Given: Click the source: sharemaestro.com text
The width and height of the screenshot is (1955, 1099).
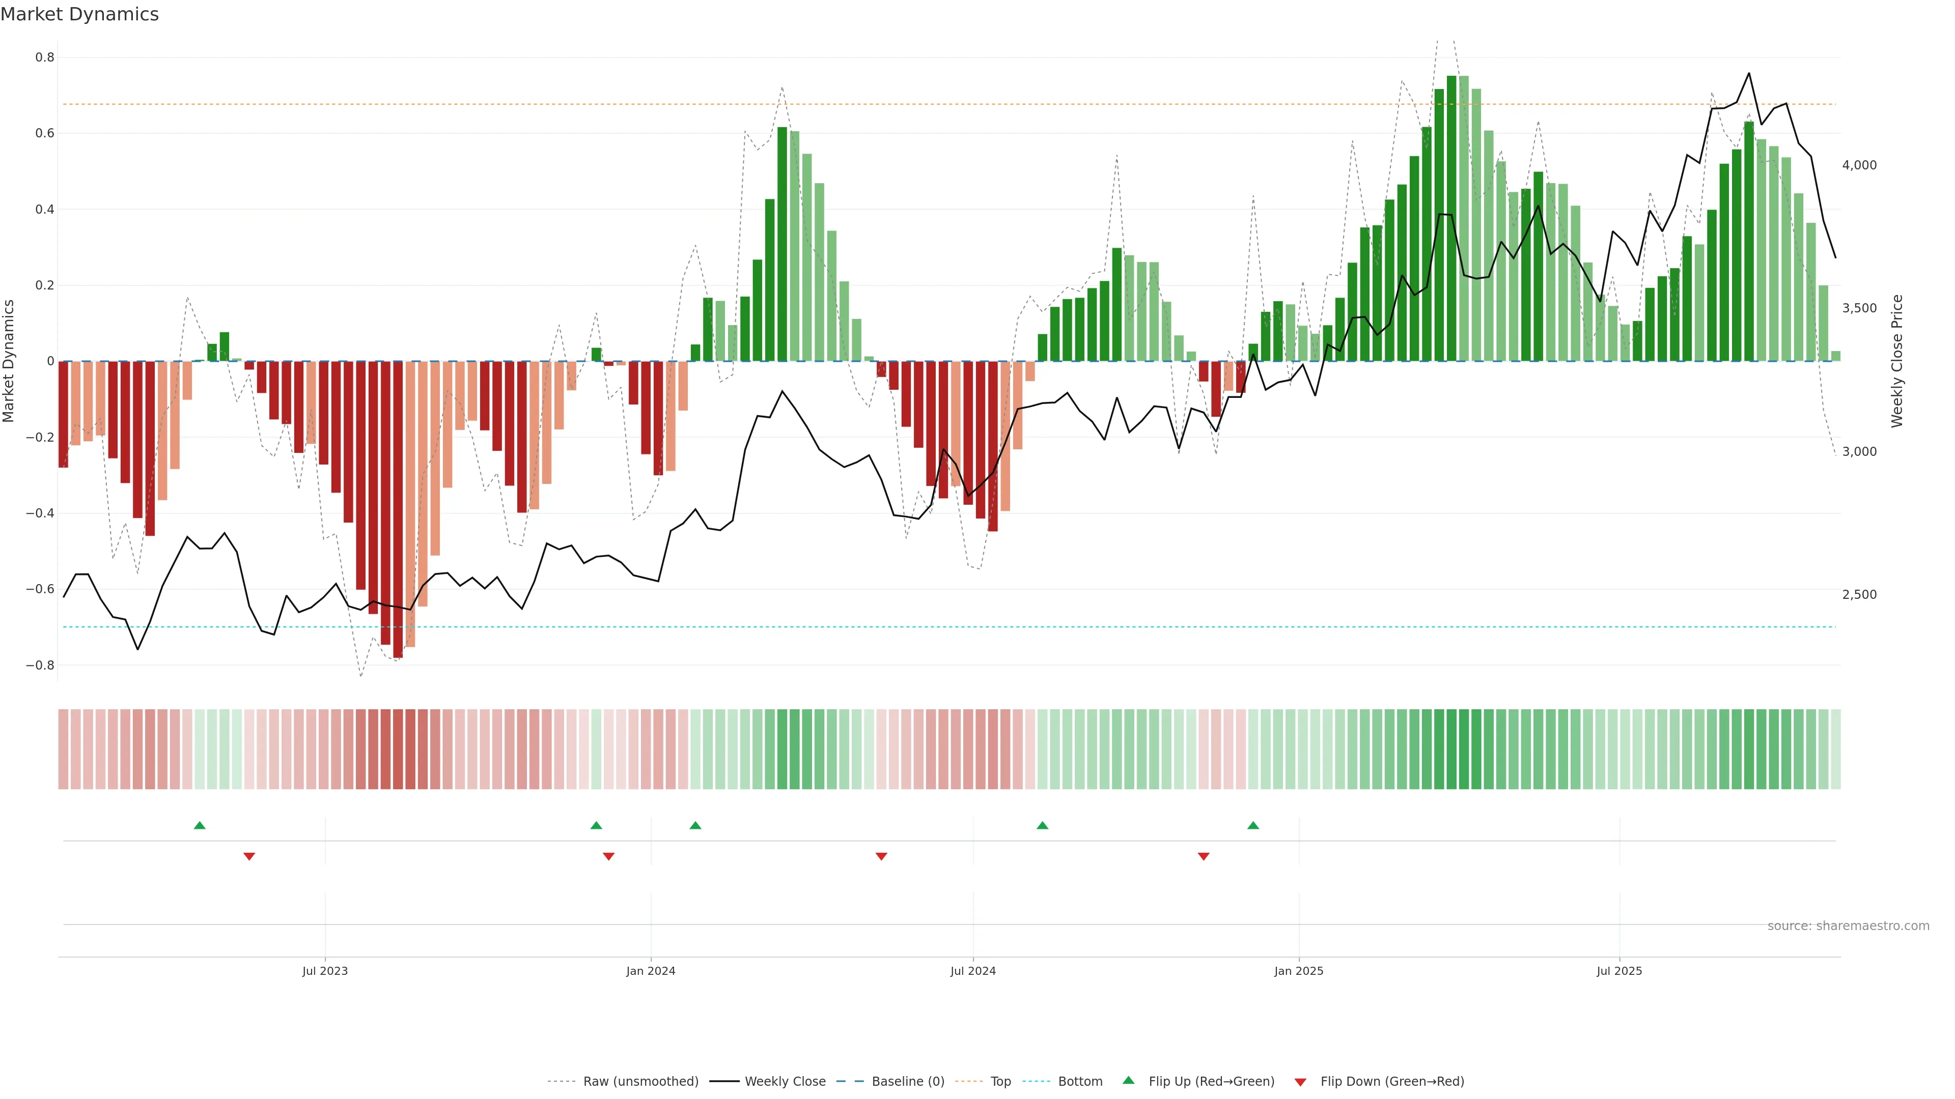Looking at the screenshot, I should click(x=1848, y=926).
